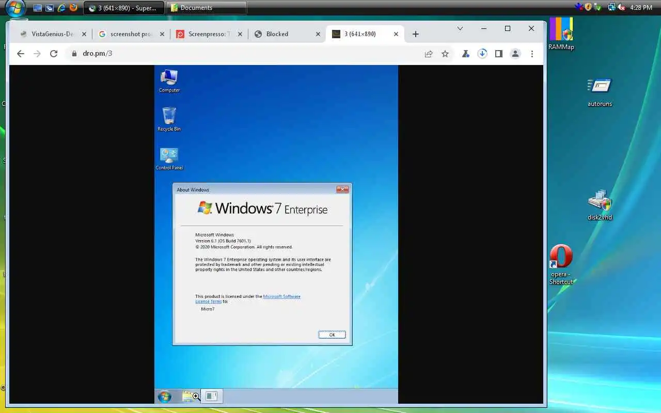This screenshot has height=413, width=661.
Task: Go forward in browser
Action: [37, 54]
